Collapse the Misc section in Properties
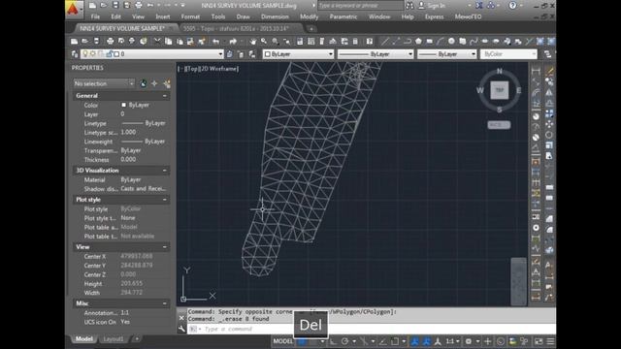 [x=165, y=303]
